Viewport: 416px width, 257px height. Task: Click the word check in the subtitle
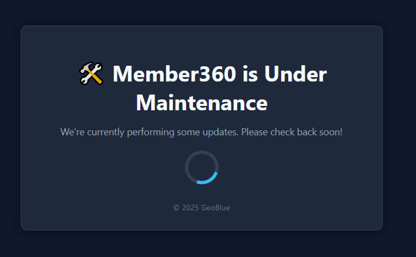click(x=282, y=132)
